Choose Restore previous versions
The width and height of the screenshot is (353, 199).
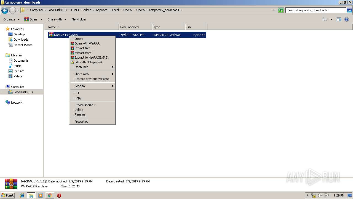pyautogui.click(x=92, y=79)
